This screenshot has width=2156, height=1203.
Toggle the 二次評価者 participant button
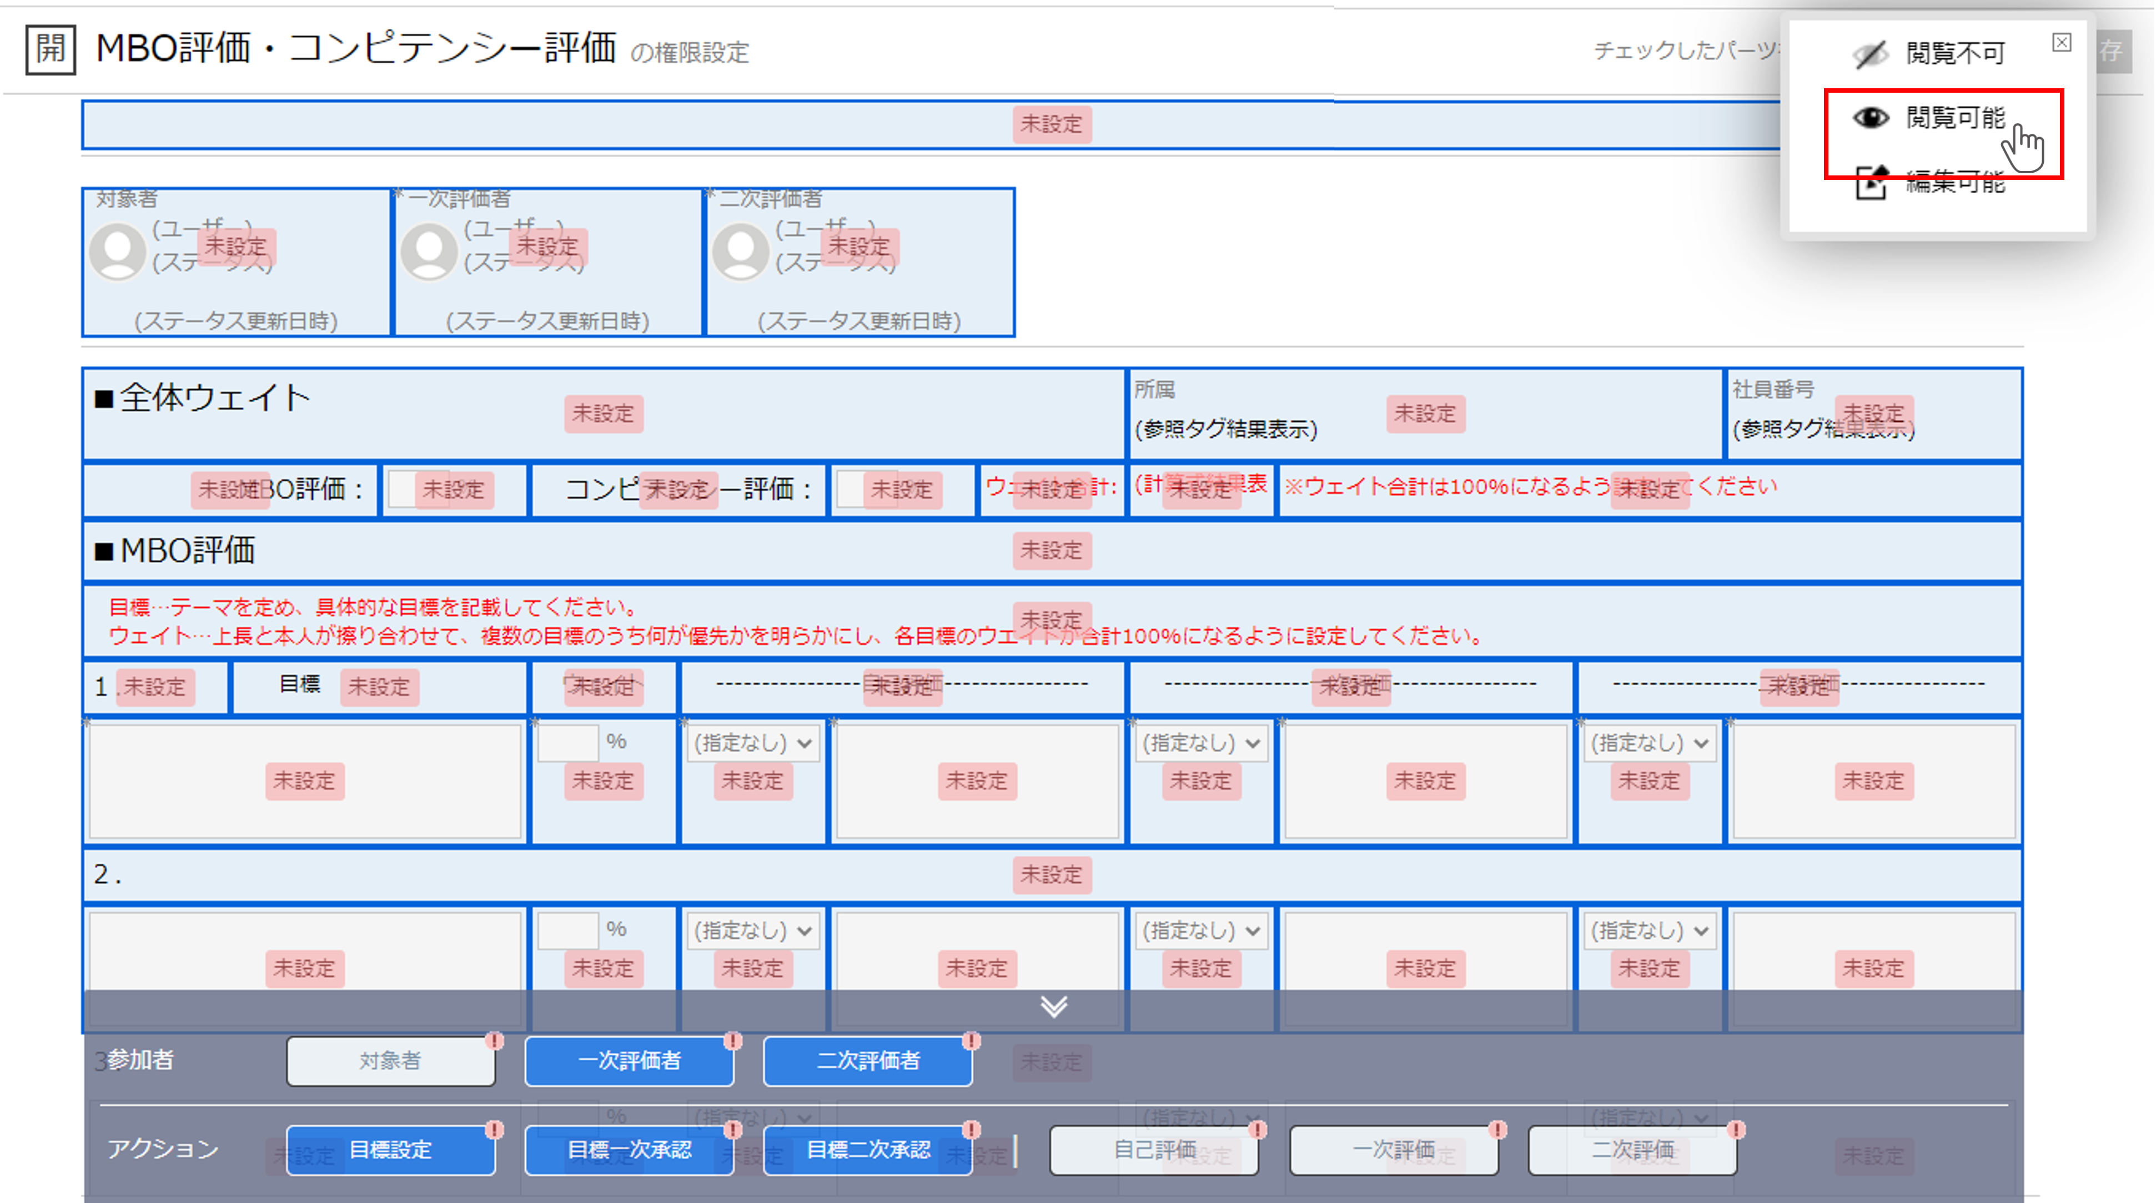(867, 1061)
